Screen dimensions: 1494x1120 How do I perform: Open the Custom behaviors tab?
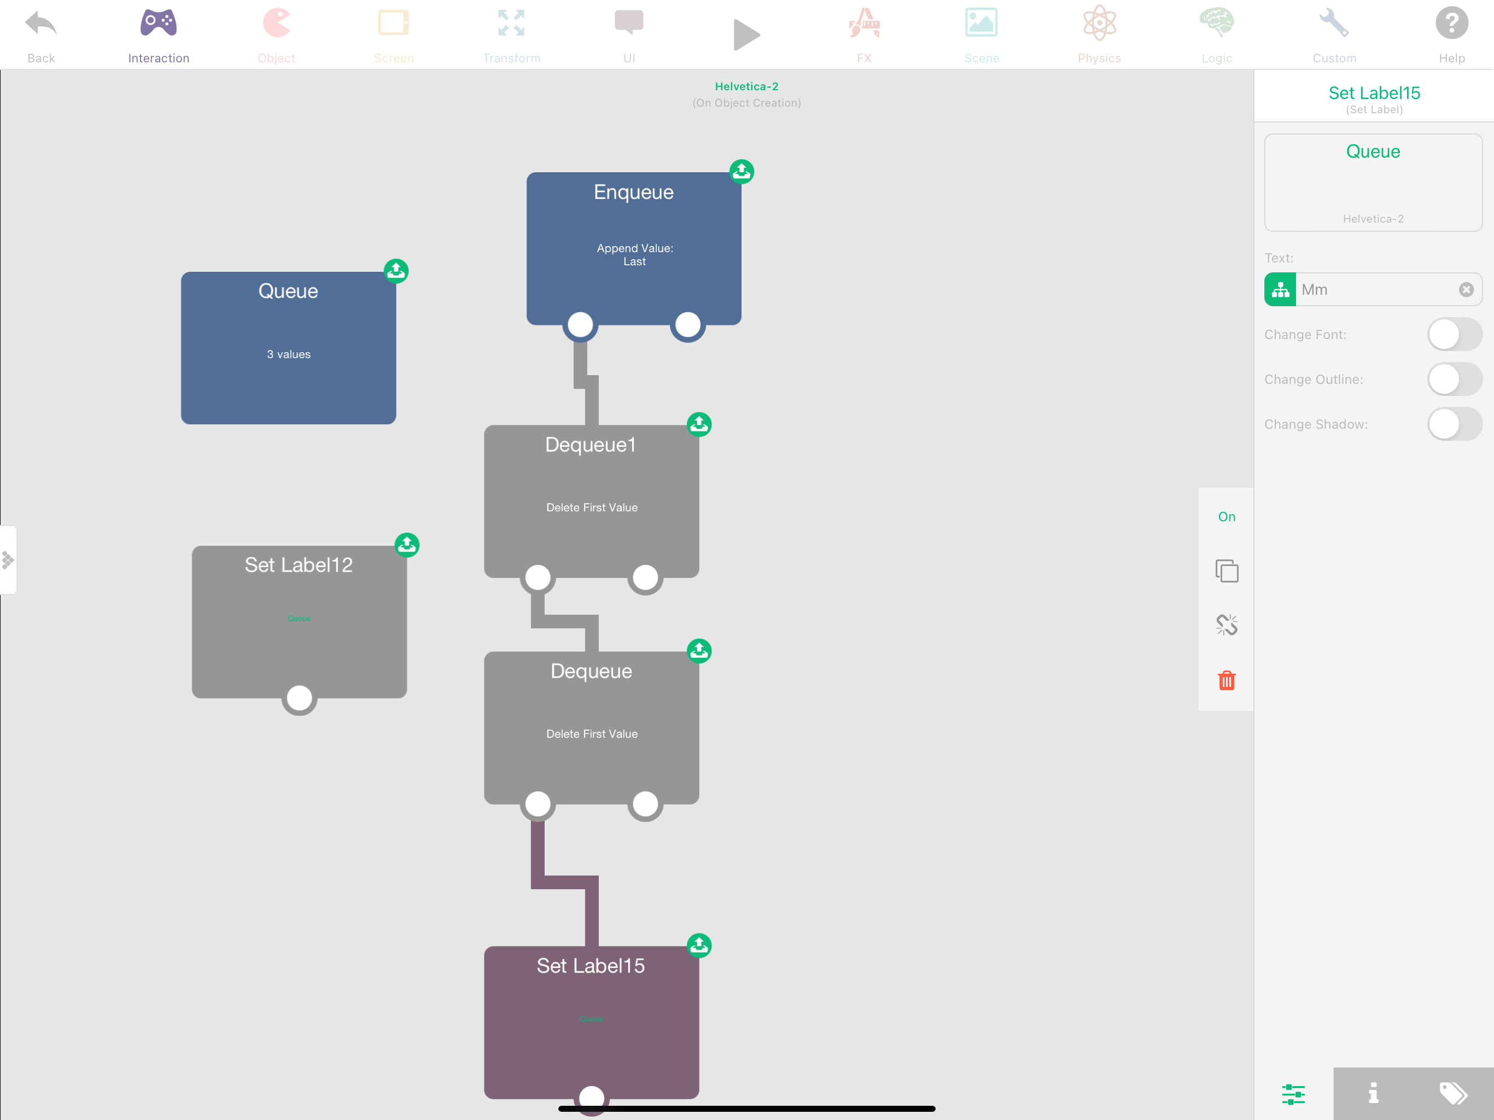pos(1334,34)
